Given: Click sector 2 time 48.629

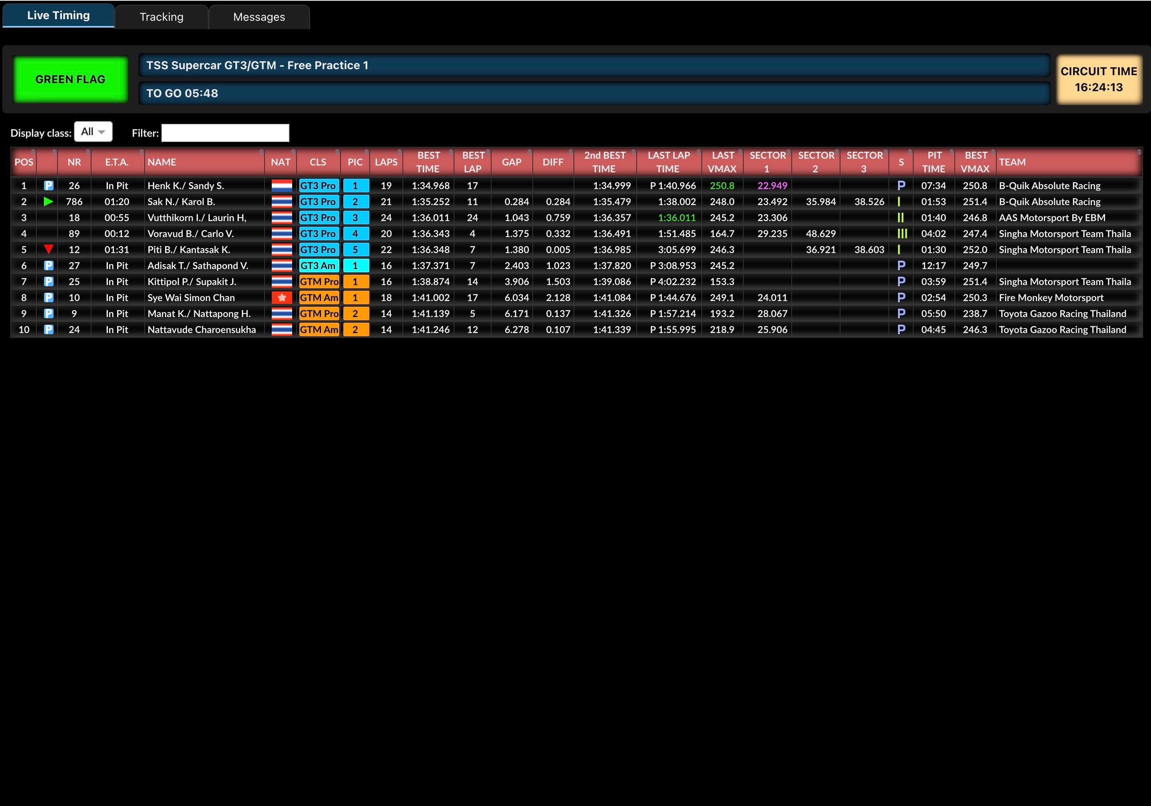Looking at the screenshot, I should pyautogui.click(x=820, y=234).
